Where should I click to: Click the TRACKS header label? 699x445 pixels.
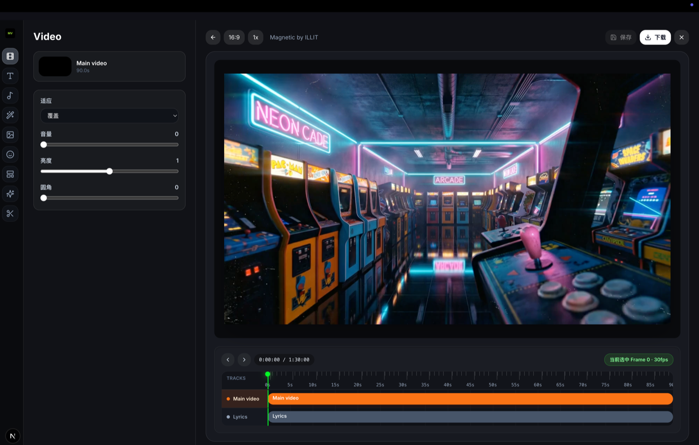(x=236, y=378)
